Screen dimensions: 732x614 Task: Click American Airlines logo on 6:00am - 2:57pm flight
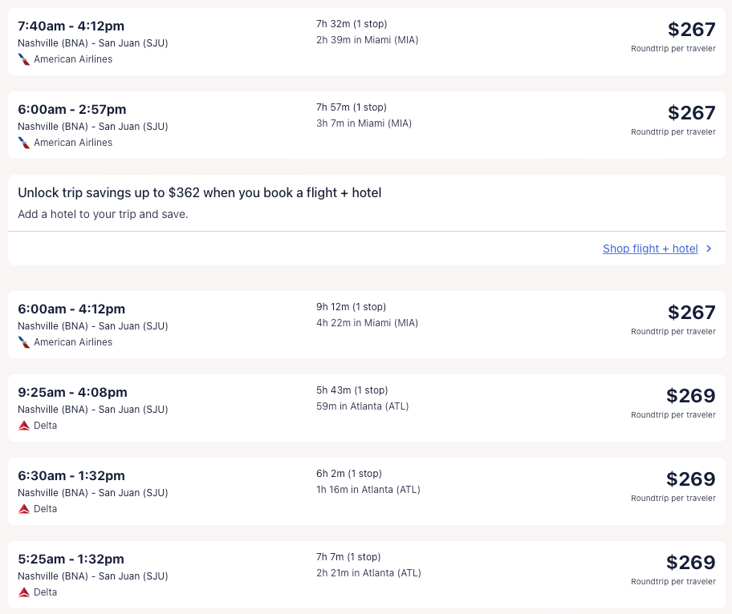pyautogui.click(x=24, y=143)
